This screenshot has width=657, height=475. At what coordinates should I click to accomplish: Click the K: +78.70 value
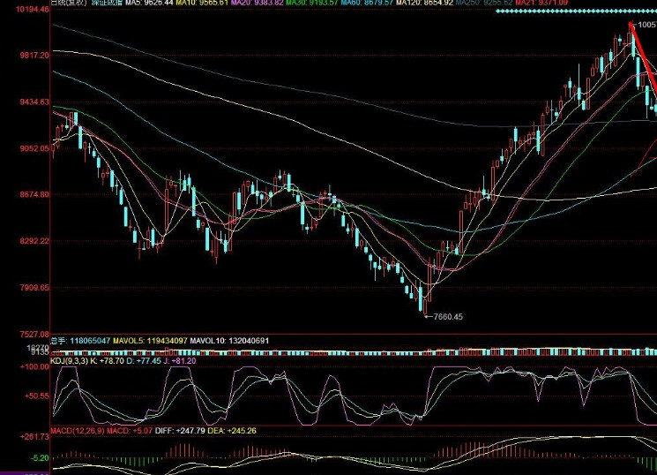pyautogui.click(x=107, y=361)
